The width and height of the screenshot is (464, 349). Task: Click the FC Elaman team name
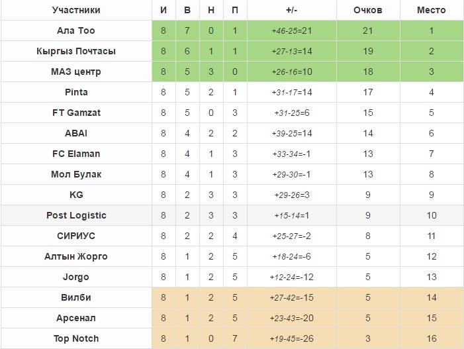[x=76, y=154]
